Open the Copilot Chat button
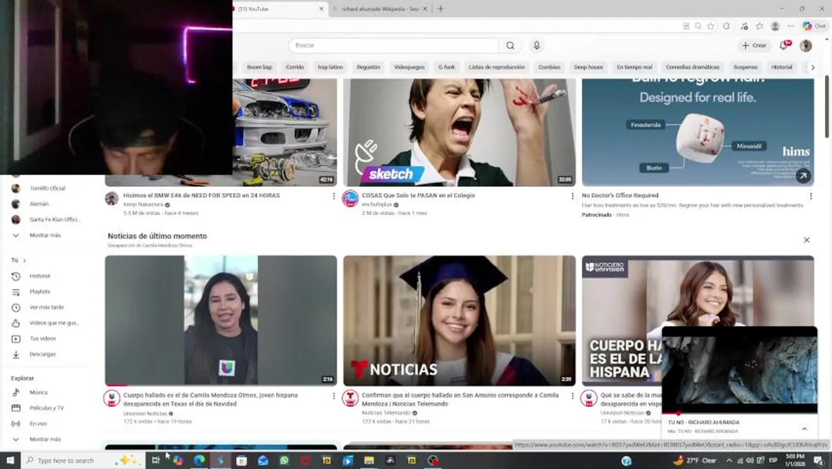Image resolution: width=832 pixels, height=469 pixels. [814, 26]
